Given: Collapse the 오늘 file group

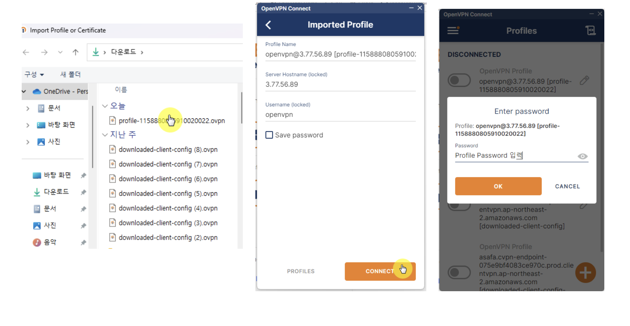Looking at the screenshot, I should coord(105,106).
